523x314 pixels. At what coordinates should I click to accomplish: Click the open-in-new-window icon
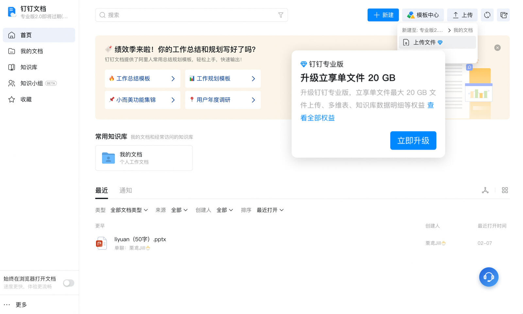(x=503, y=15)
